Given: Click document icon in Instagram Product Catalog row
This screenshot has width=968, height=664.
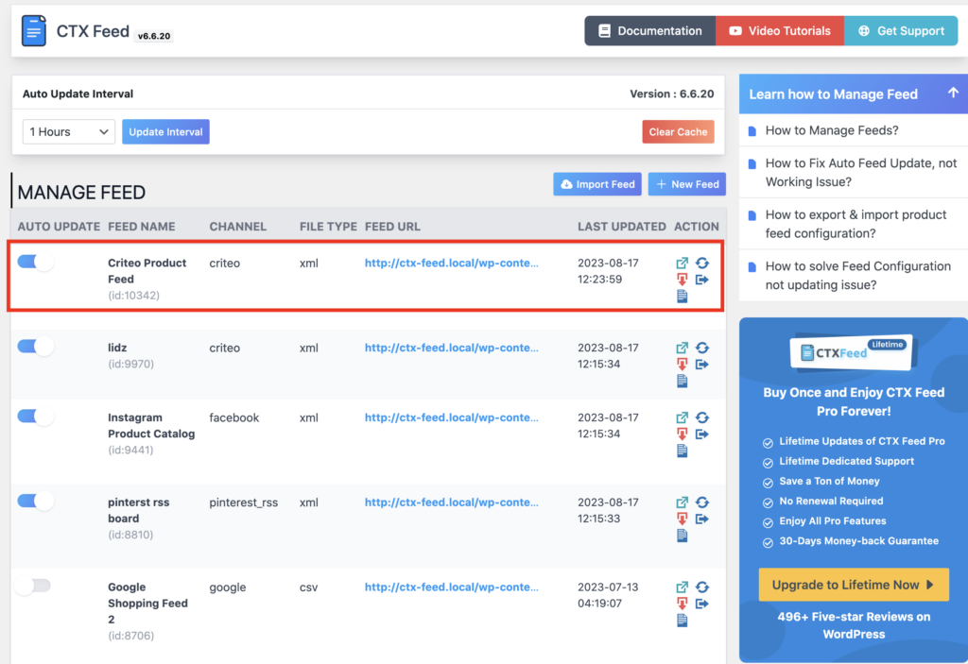Looking at the screenshot, I should pyautogui.click(x=682, y=451).
